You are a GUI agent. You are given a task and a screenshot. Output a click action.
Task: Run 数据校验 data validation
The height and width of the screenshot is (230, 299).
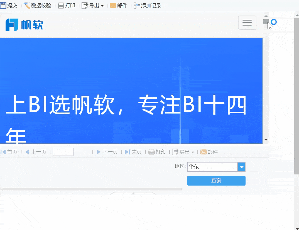click(x=37, y=6)
